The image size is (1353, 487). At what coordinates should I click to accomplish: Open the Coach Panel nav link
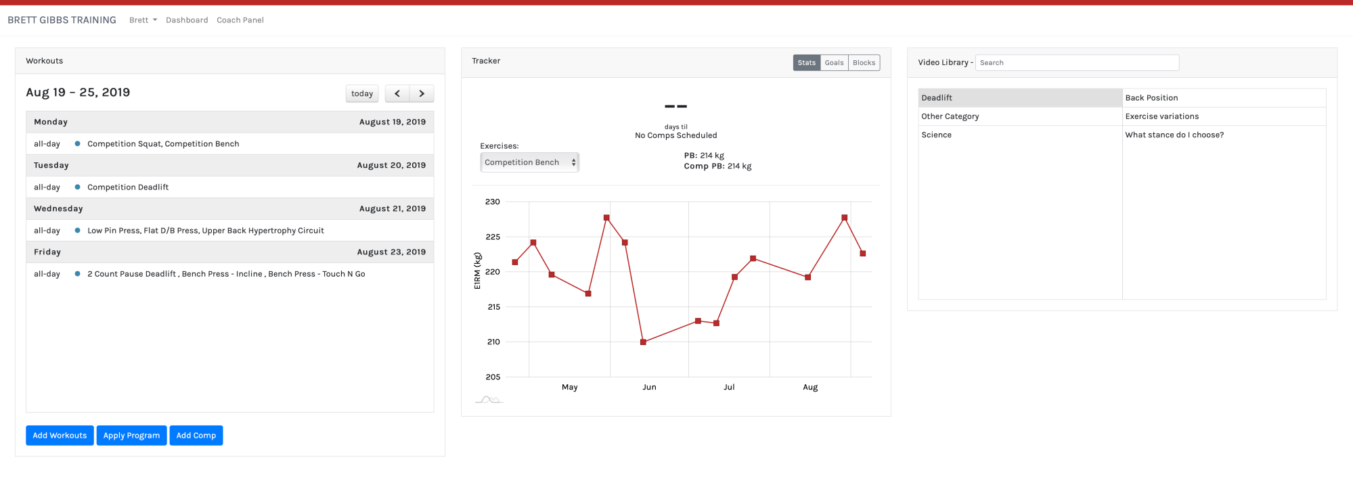point(240,20)
